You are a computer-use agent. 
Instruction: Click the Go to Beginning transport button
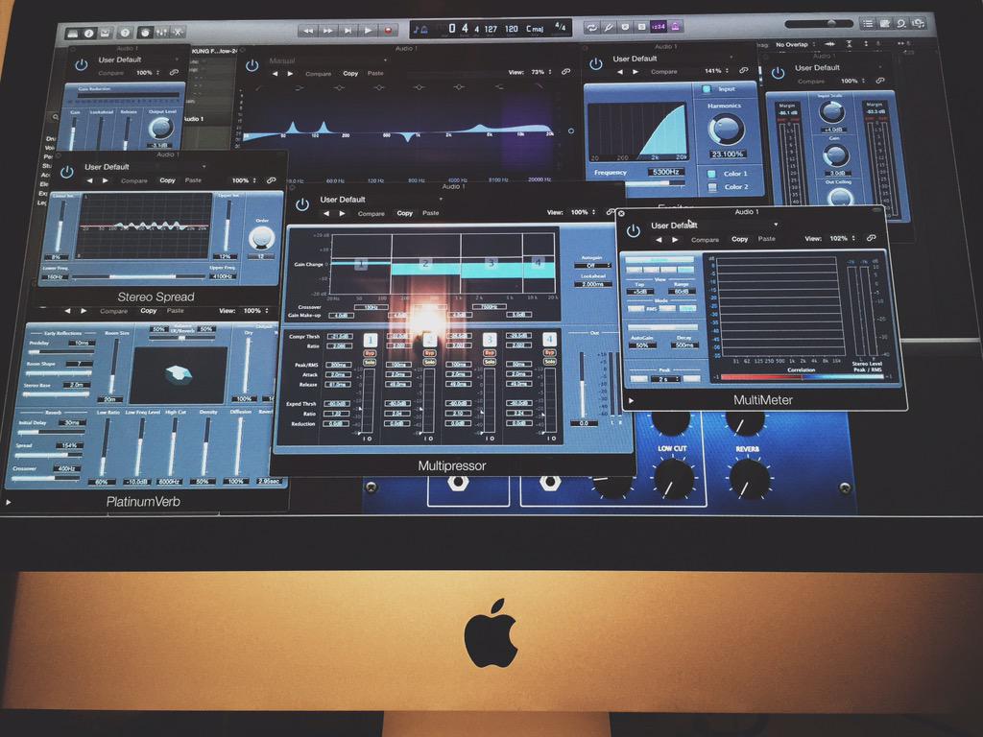(348, 30)
